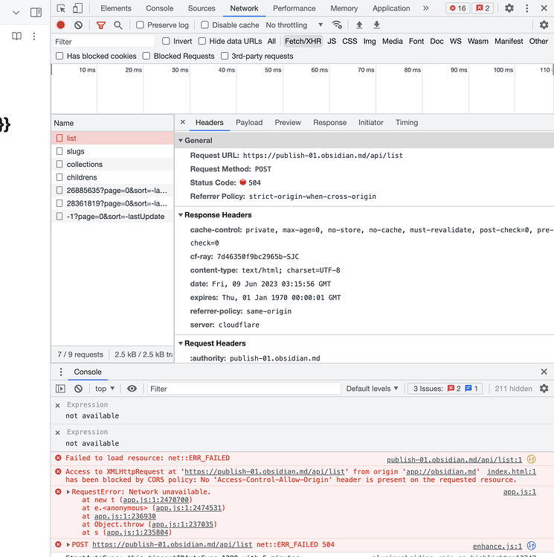Tick the Blocked Requests checkbox
This screenshot has height=557, width=554.
(x=146, y=56)
